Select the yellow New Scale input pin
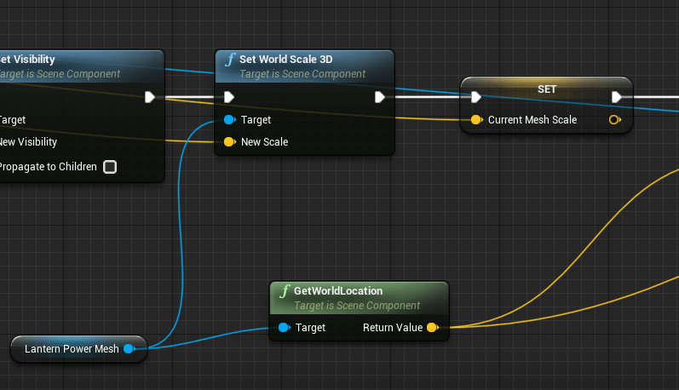Image resolution: width=679 pixels, height=390 pixels. pyautogui.click(x=229, y=142)
